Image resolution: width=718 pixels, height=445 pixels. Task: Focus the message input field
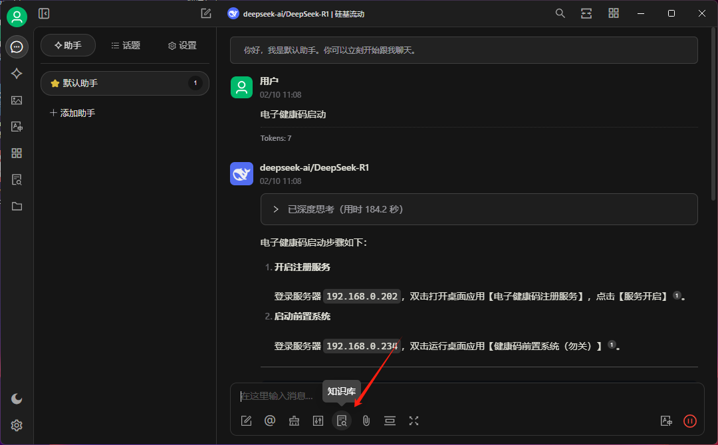(x=467, y=396)
